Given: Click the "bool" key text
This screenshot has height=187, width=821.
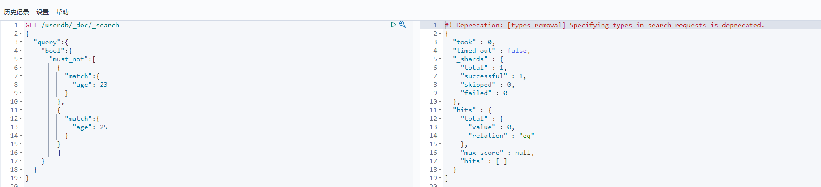Looking at the screenshot, I should (x=53, y=51).
